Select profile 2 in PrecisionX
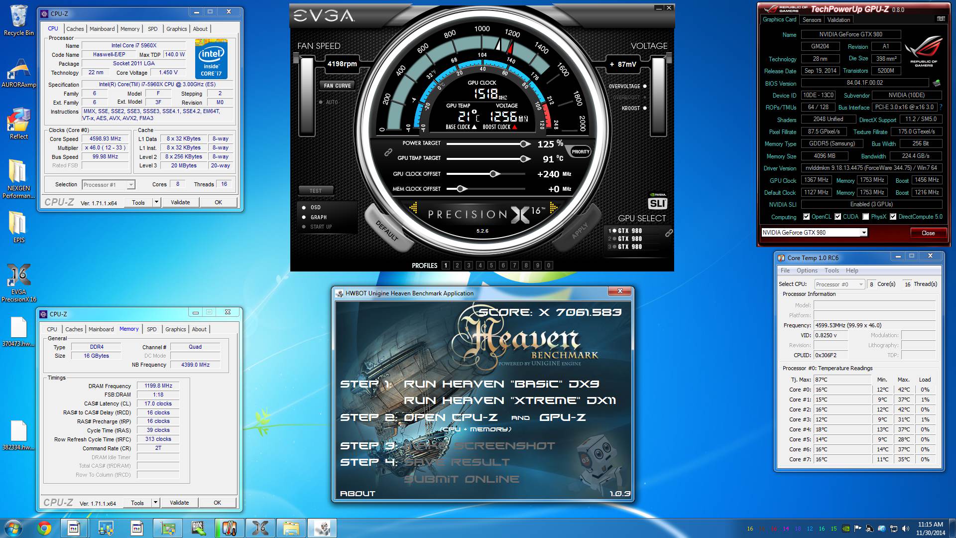956x538 pixels. (x=457, y=266)
